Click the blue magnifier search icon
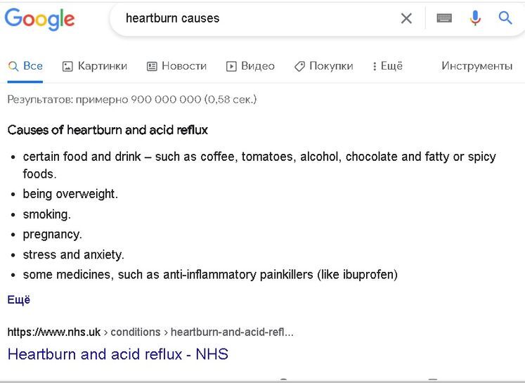This screenshot has height=383, width=525. tap(505, 19)
